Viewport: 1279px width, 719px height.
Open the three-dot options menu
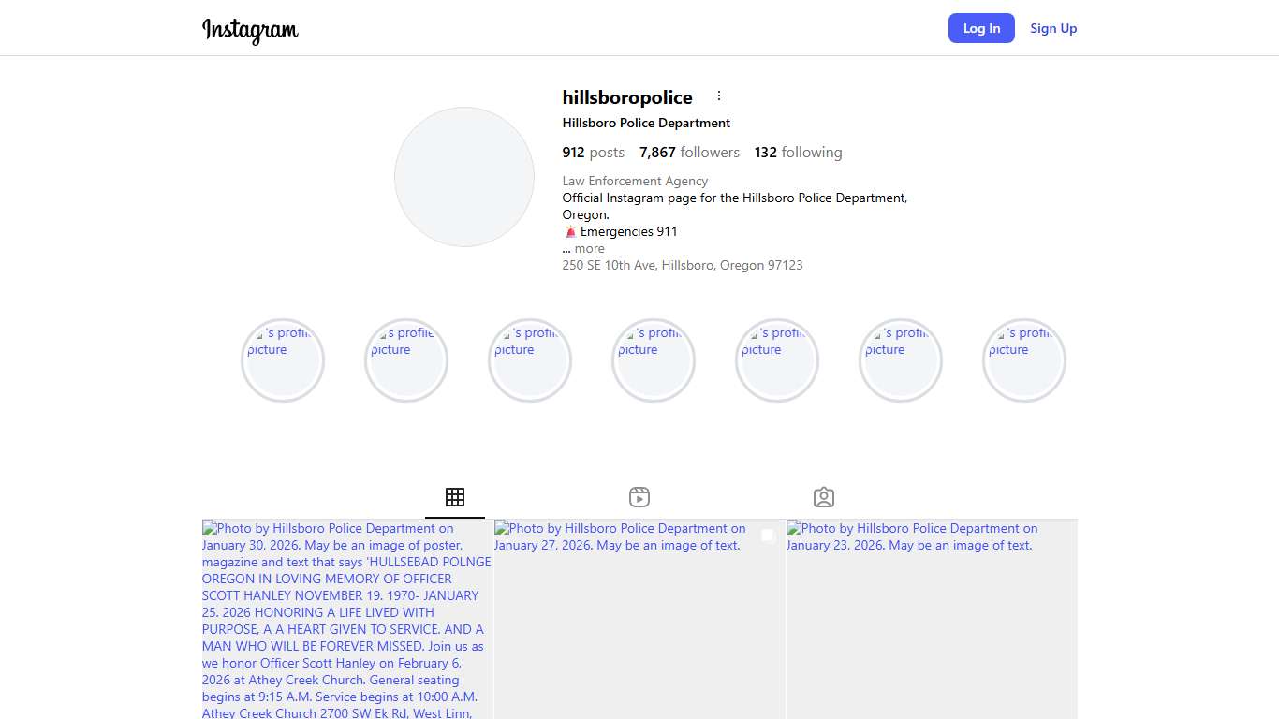(719, 96)
